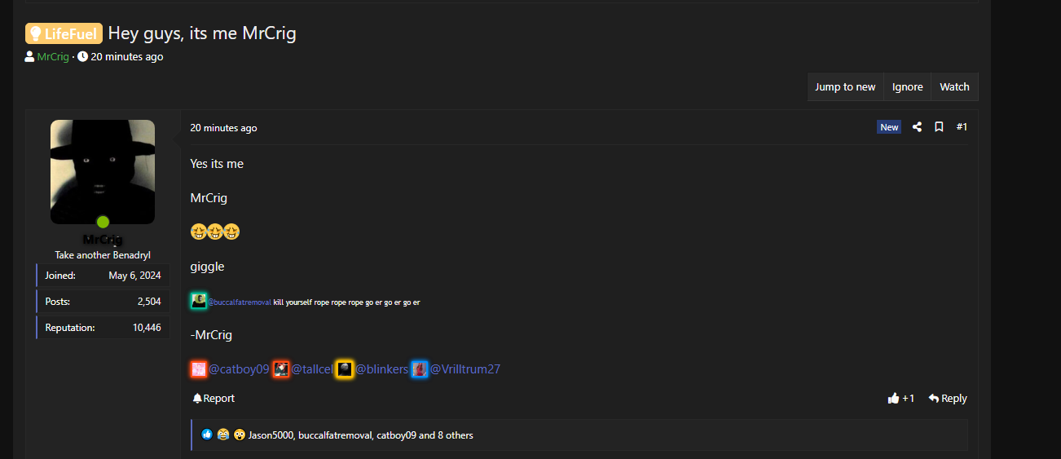Viewport: 1061px width, 459px height.
Task: Click the thumbs-up +1 like icon
Action: tap(894, 399)
